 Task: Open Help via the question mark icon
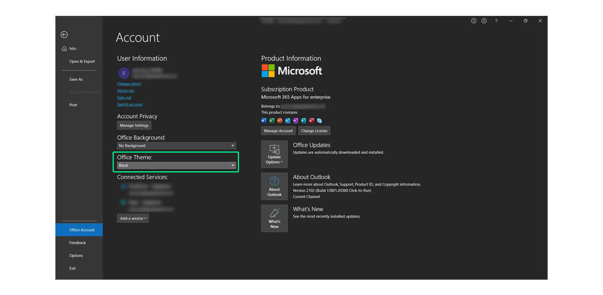(x=496, y=21)
